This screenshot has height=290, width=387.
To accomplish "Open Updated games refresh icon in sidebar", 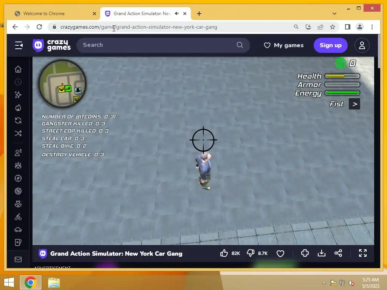I will [x=18, y=120].
